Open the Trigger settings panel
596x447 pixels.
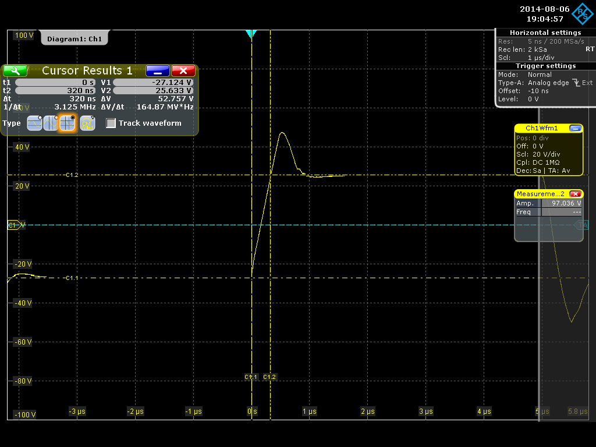coord(545,66)
